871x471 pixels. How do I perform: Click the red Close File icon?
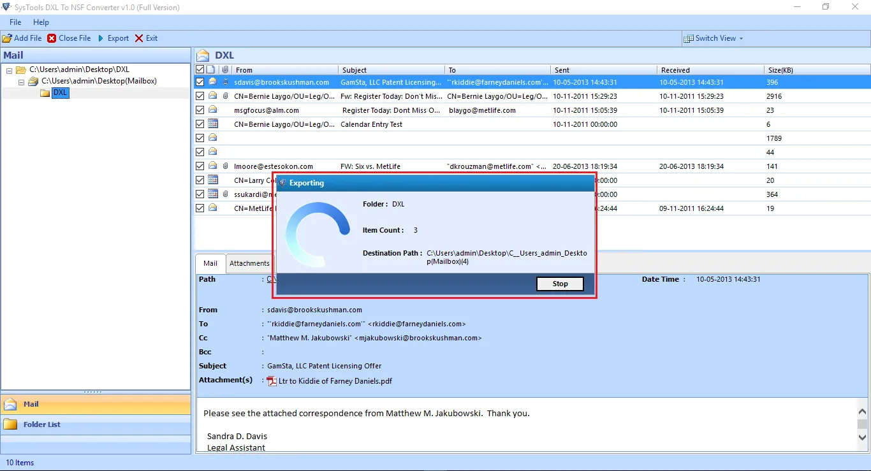(52, 38)
